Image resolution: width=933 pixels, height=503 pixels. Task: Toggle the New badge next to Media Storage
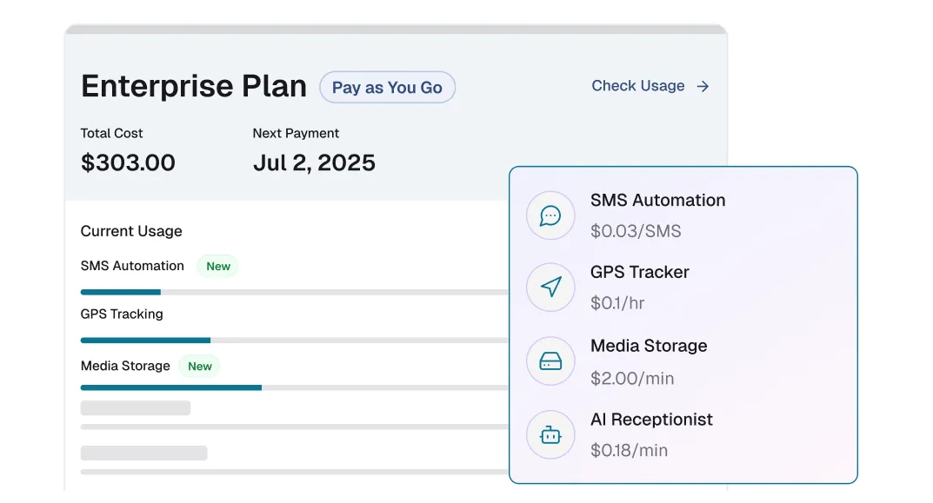point(199,366)
